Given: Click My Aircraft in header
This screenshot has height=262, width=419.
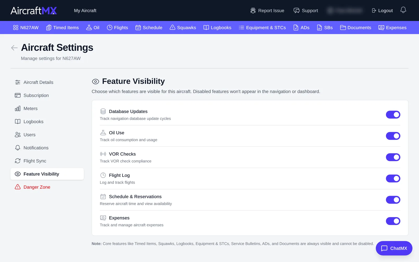Looking at the screenshot, I should 85,10.
